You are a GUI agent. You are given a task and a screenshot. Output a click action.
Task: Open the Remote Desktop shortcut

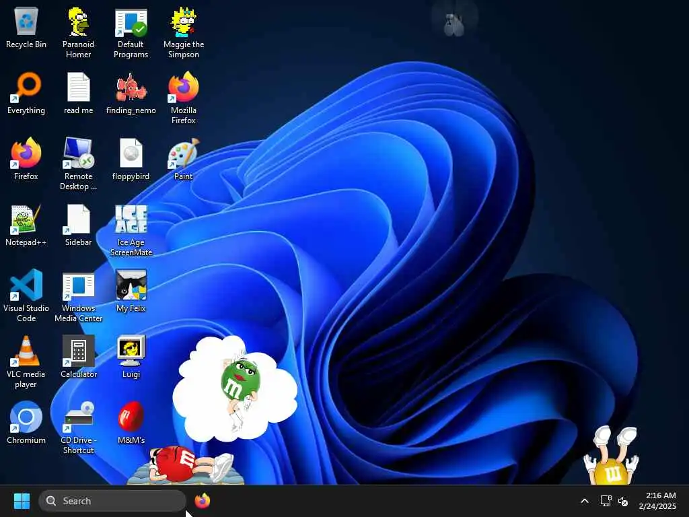[78, 164]
